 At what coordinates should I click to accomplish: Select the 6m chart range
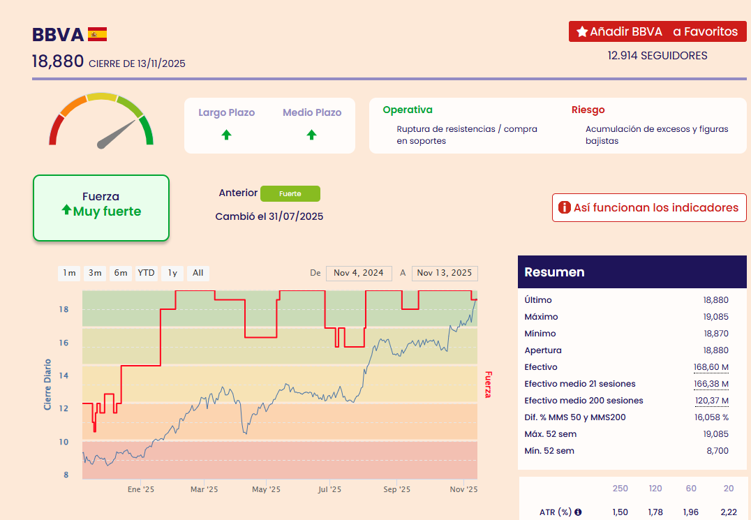pos(121,273)
